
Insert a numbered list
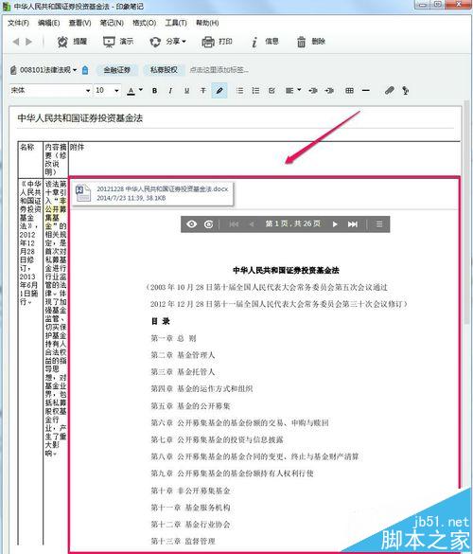255,91
